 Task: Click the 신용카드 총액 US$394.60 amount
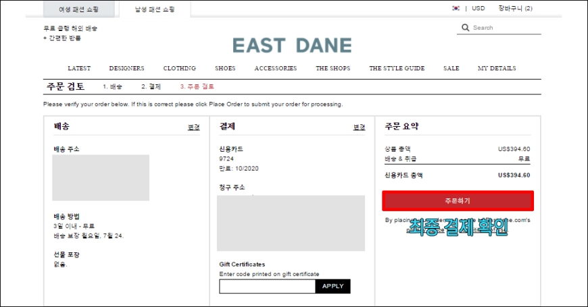coord(514,175)
